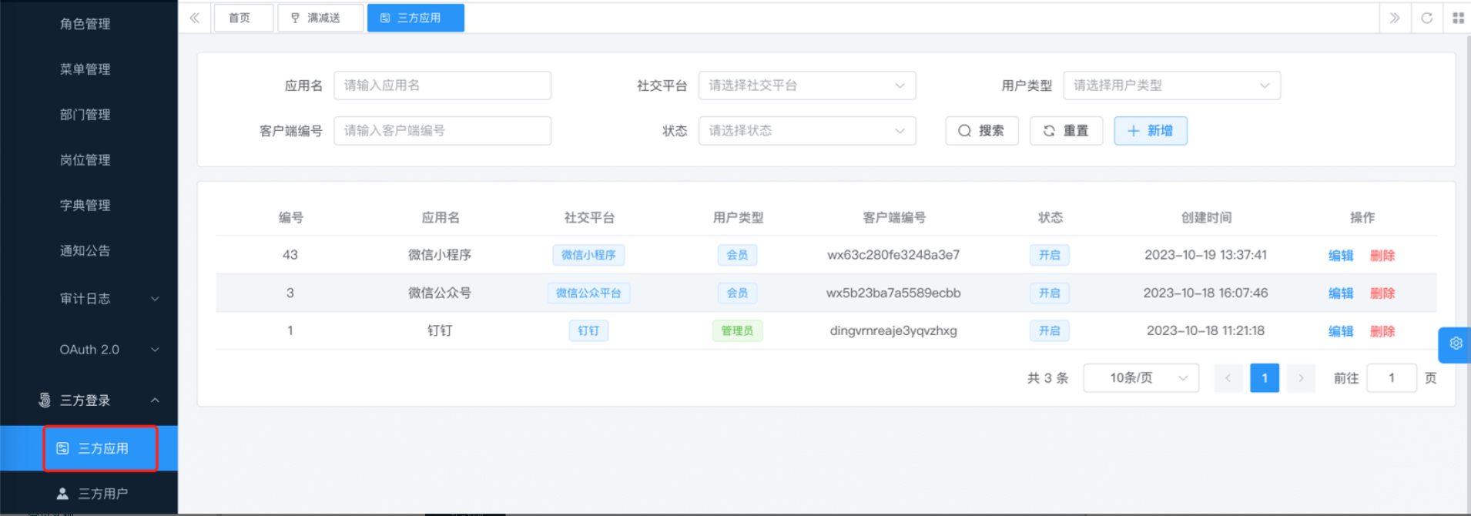Screen dimensions: 1471x516
Task: Switch to the 满减送 tab
Action: tap(320, 18)
